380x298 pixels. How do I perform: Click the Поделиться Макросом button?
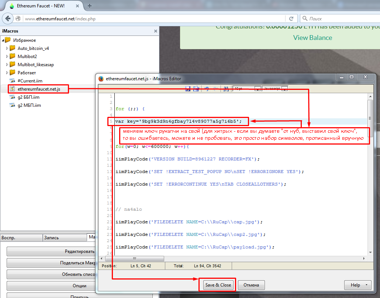(x=51, y=263)
